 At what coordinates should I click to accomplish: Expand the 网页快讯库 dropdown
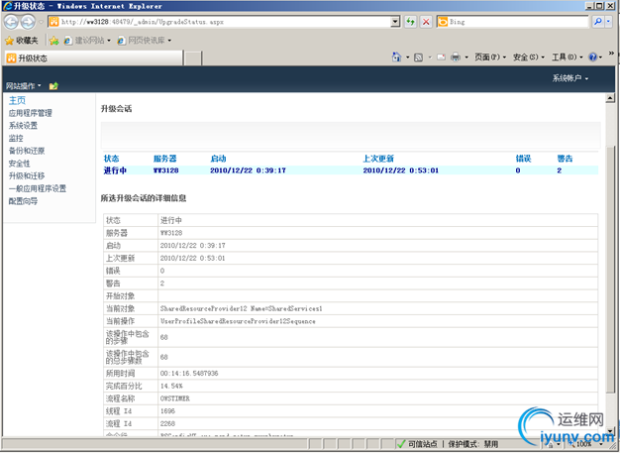pos(169,41)
